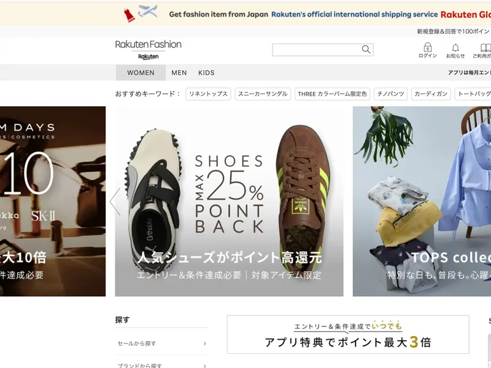Open the Rakuten international shipping service link
This screenshot has width=491, height=368.
pyautogui.click(x=355, y=14)
